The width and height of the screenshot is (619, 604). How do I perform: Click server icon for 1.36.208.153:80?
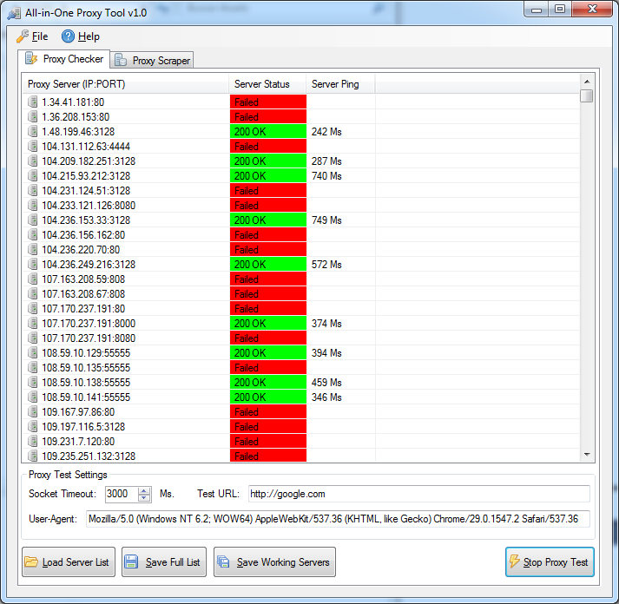click(33, 117)
